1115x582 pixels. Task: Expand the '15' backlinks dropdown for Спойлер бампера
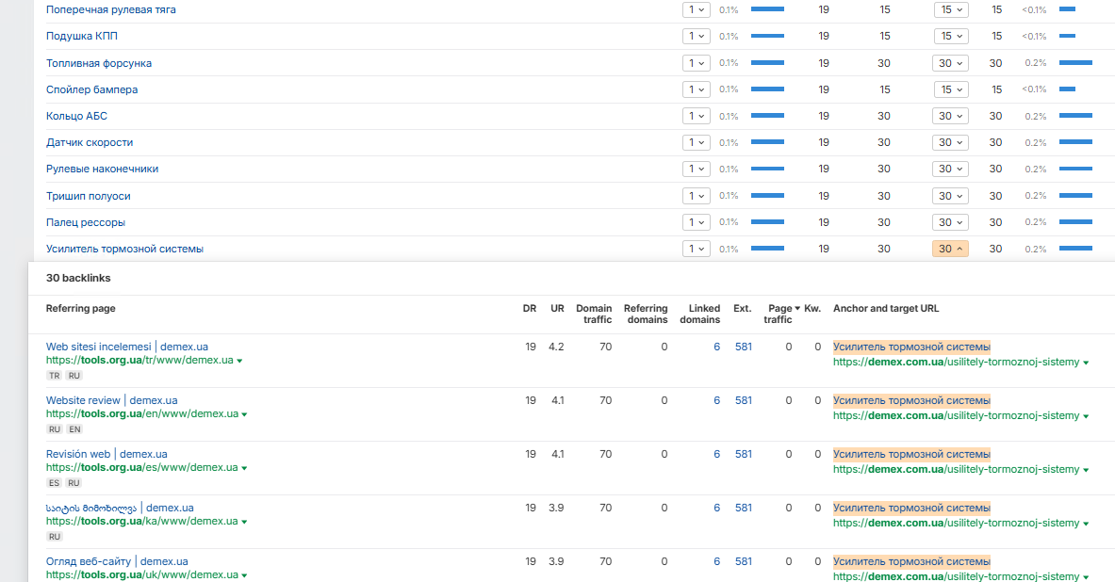click(x=951, y=89)
